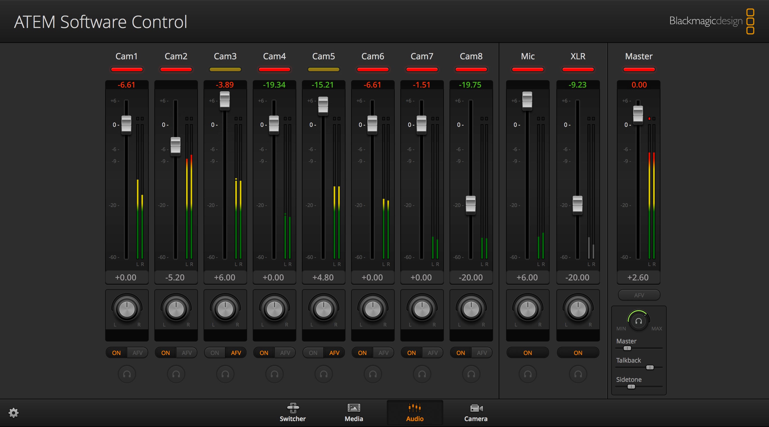The image size is (769, 427).
Task: Disable Cam5 AFV button
Action: click(x=334, y=353)
